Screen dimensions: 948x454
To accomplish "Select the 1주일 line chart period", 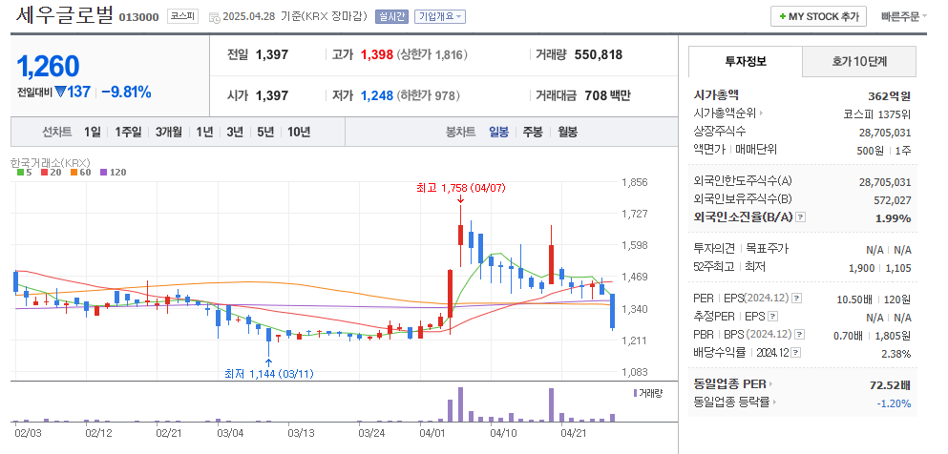I will [128, 132].
